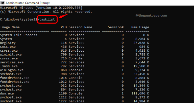Click the Mem Usage column header

pos(140,27)
